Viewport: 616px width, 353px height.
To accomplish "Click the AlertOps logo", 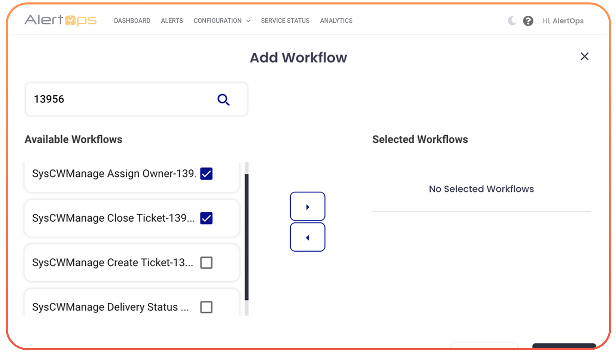I will pos(60,20).
